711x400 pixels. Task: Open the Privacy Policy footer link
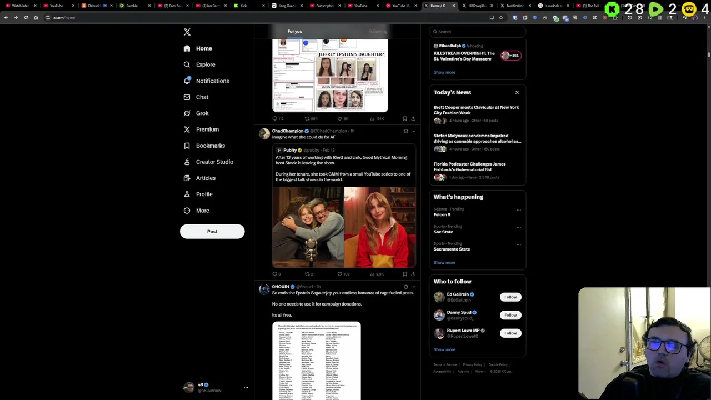point(472,365)
